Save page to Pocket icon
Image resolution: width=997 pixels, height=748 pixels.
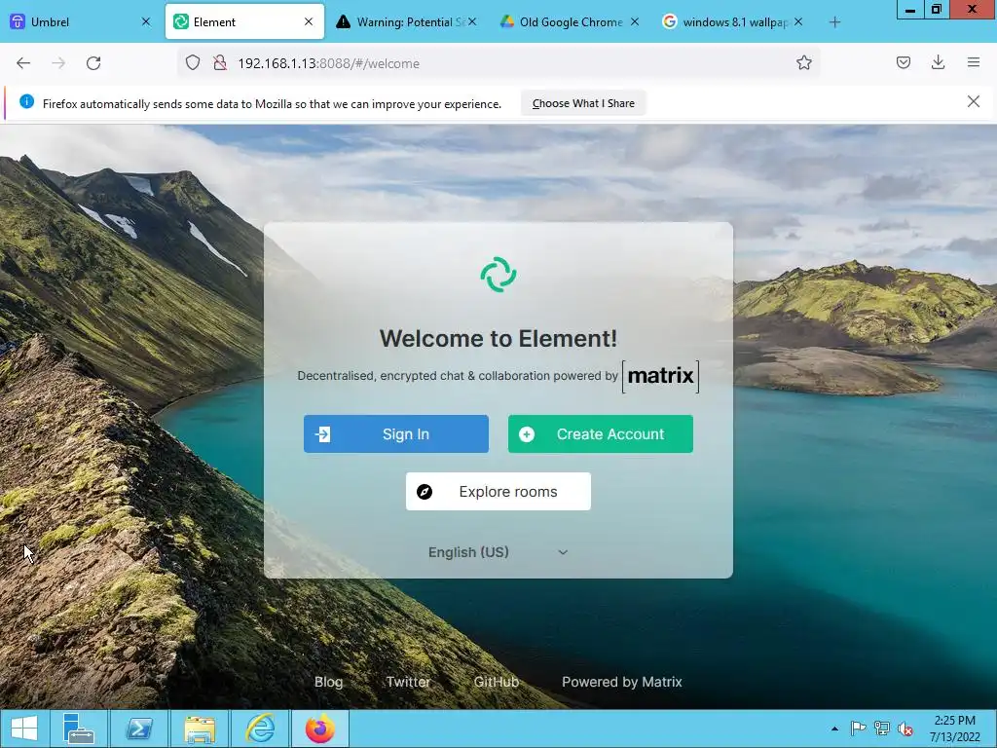[904, 62]
